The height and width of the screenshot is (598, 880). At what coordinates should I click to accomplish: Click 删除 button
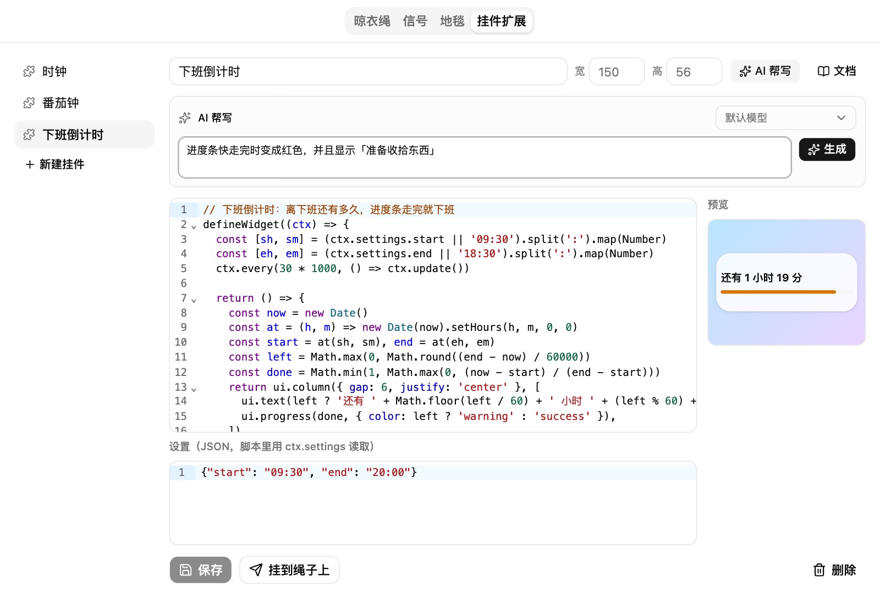coord(834,570)
